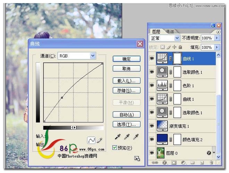Click the lock image pixels brush icon
Image resolution: width=229 pixels, height=173 pixels.
169,47
